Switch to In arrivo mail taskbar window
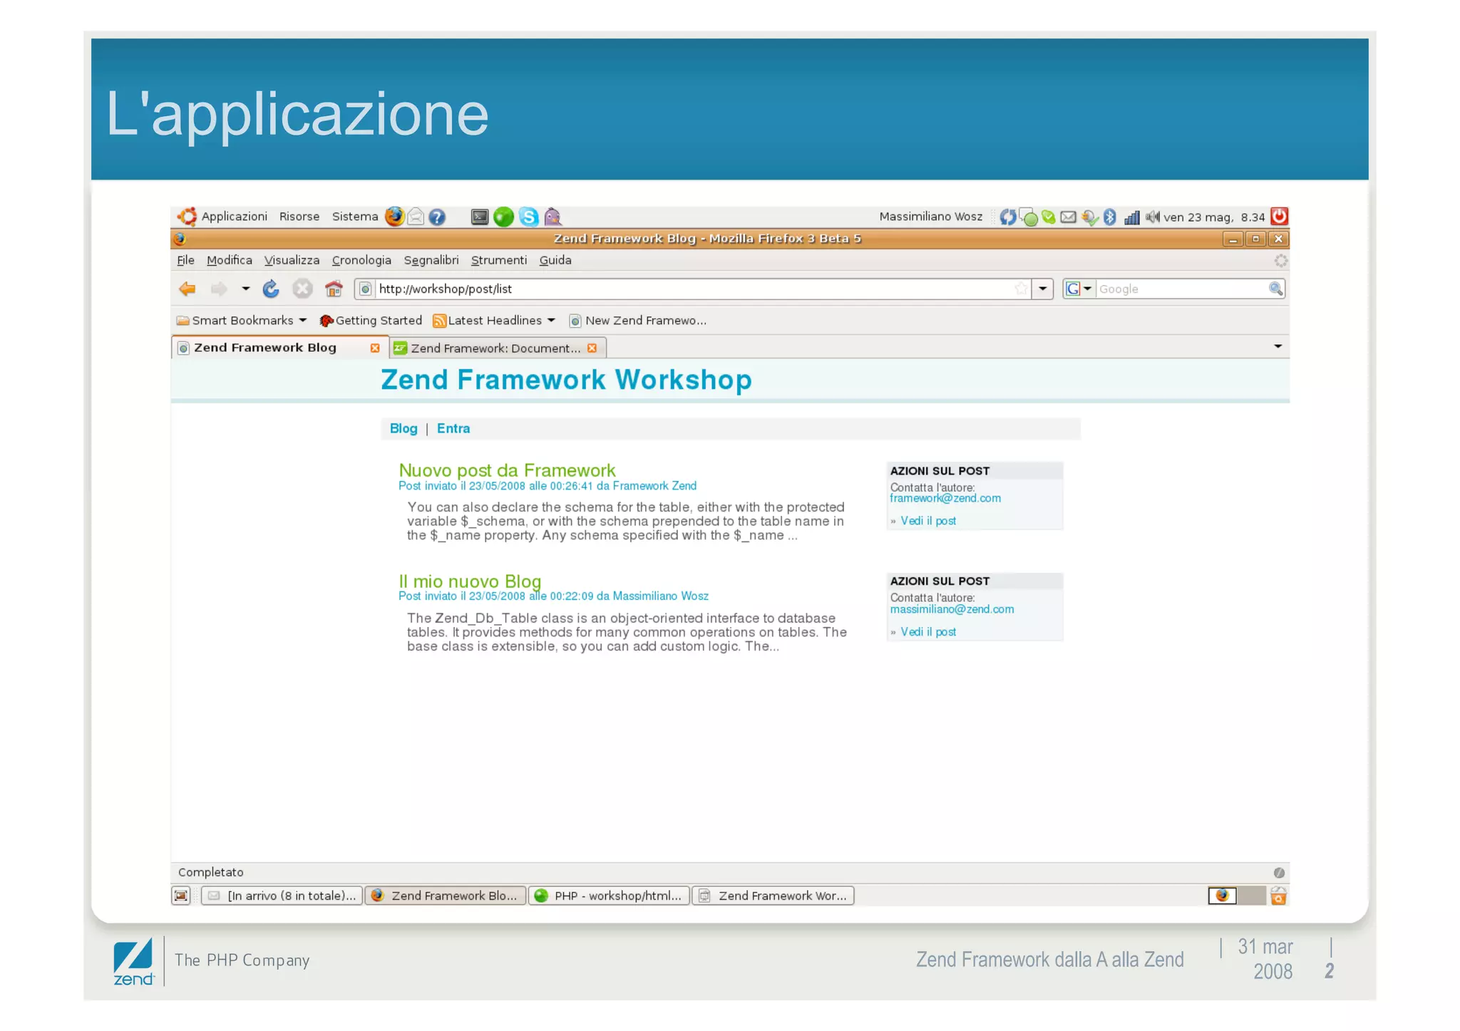The width and height of the screenshot is (1460, 1031). click(x=282, y=896)
